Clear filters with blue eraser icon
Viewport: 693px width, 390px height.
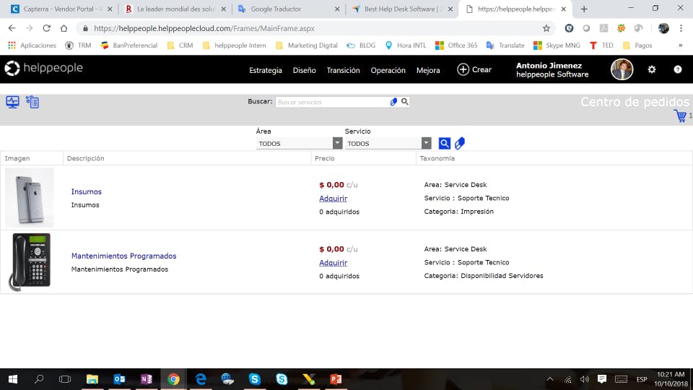pyautogui.click(x=460, y=143)
